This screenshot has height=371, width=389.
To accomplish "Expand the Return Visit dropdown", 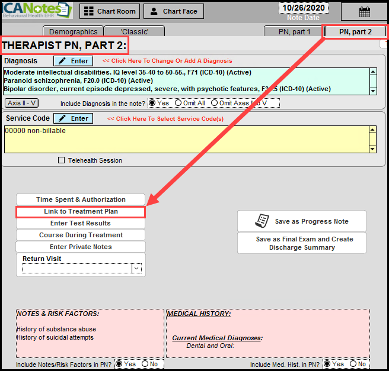I will (x=136, y=269).
